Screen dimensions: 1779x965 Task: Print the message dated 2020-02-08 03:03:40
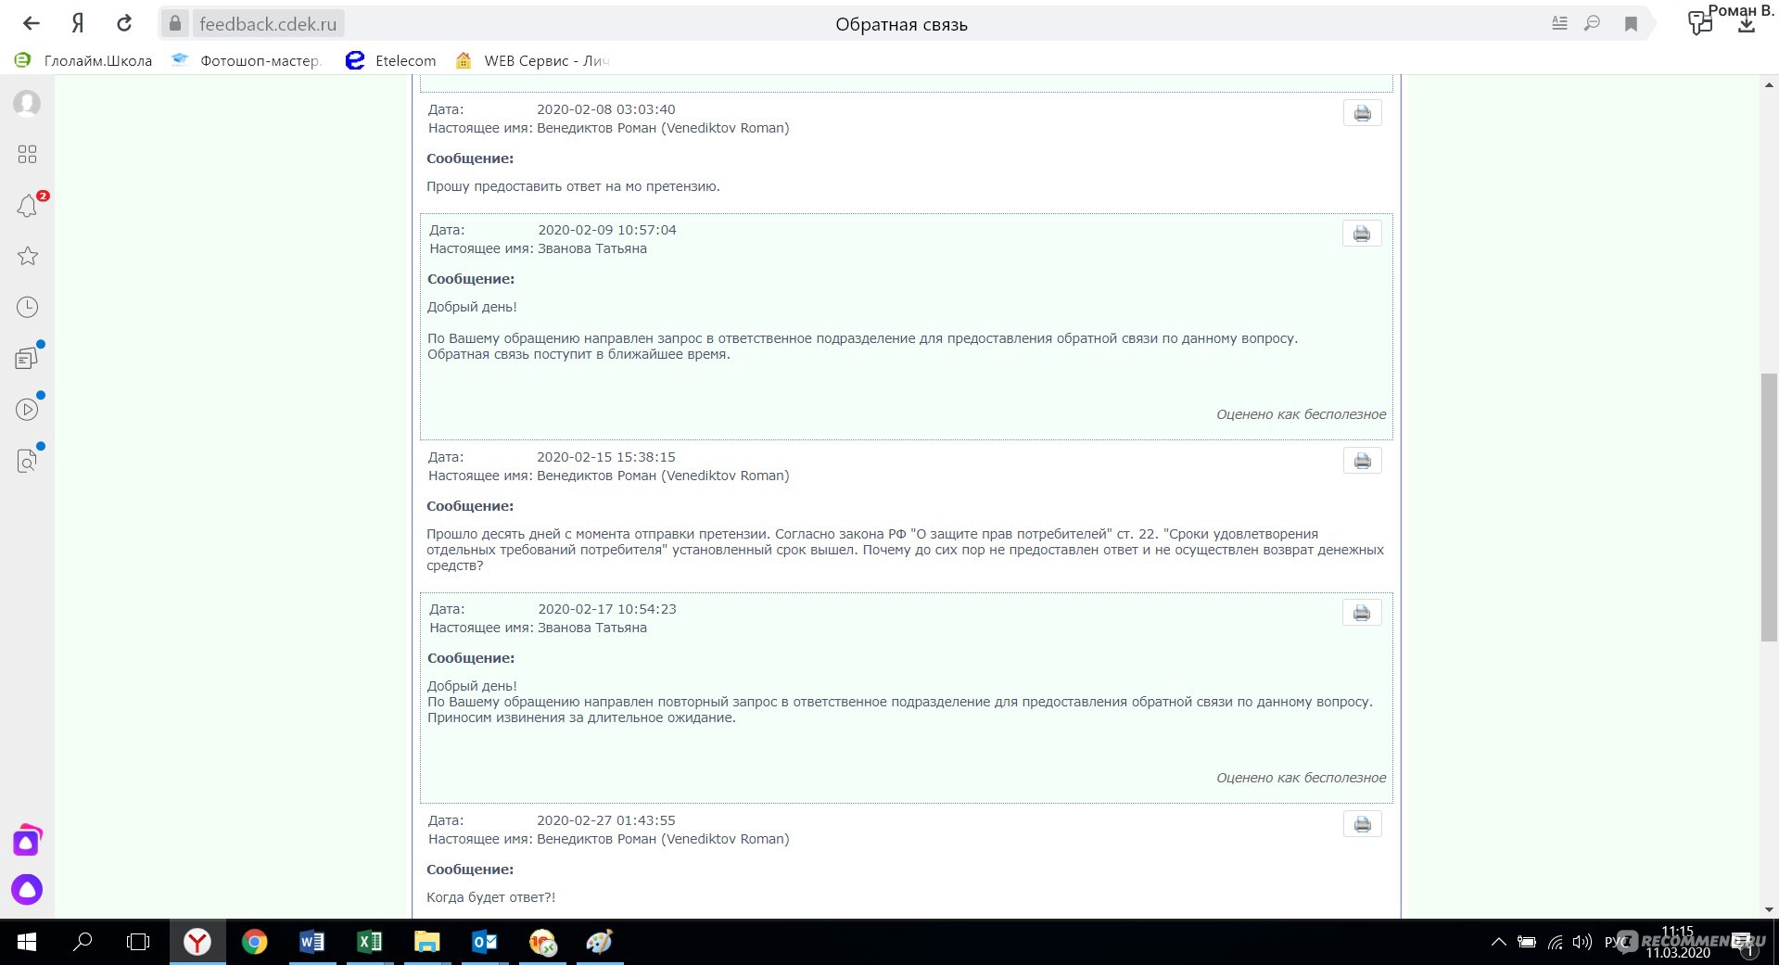[x=1362, y=113]
